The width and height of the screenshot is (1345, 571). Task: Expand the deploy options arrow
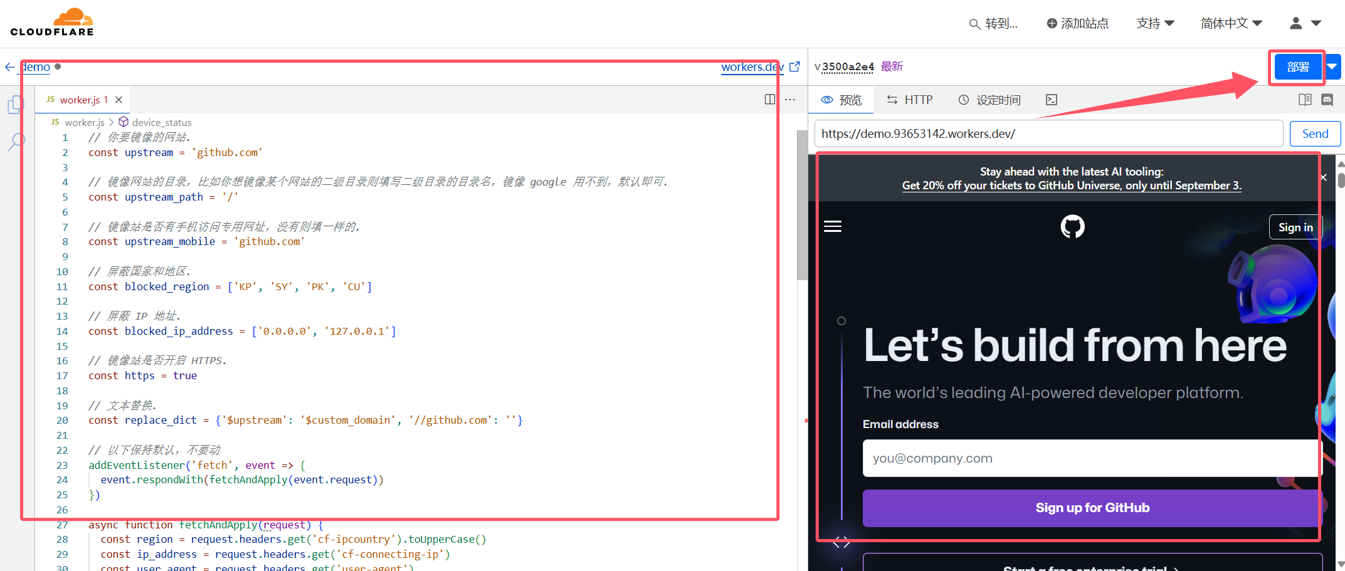pos(1332,67)
